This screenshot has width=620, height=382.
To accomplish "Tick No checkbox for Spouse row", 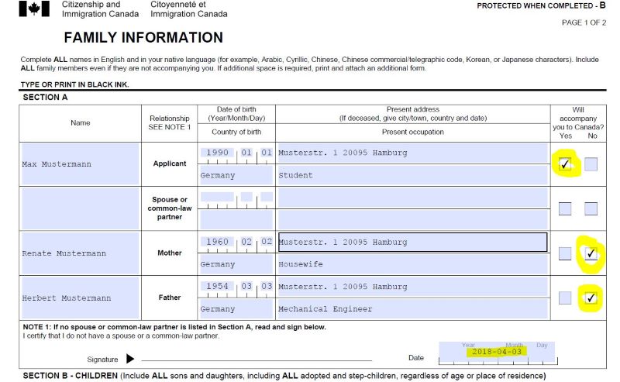I will coord(591,208).
